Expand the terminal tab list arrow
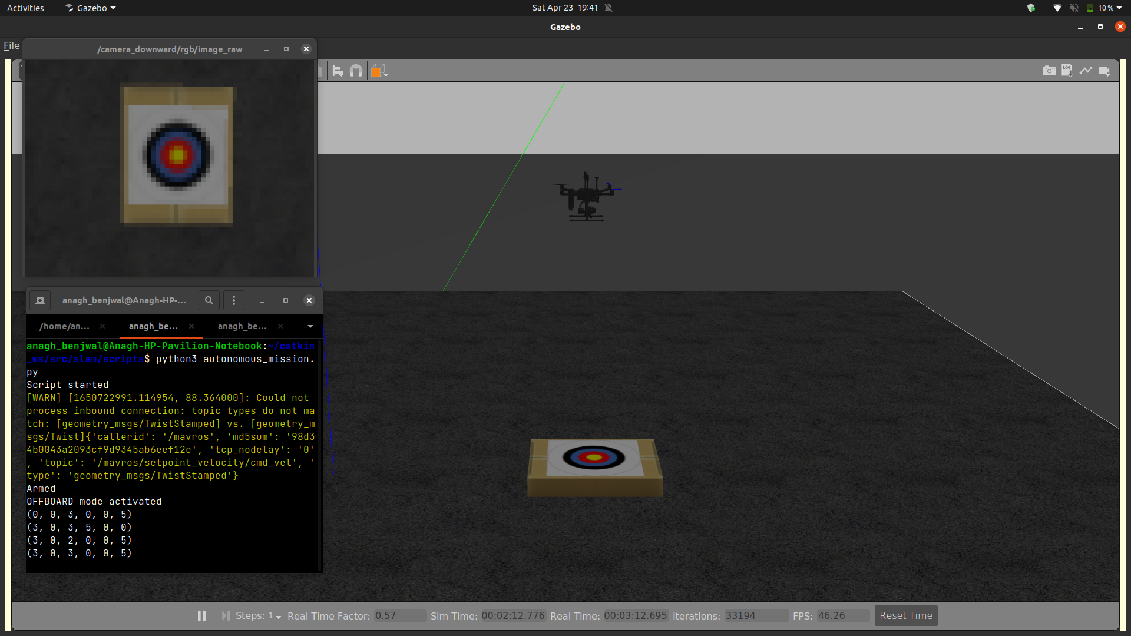This screenshot has width=1131, height=636. pyautogui.click(x=310, y=326)
